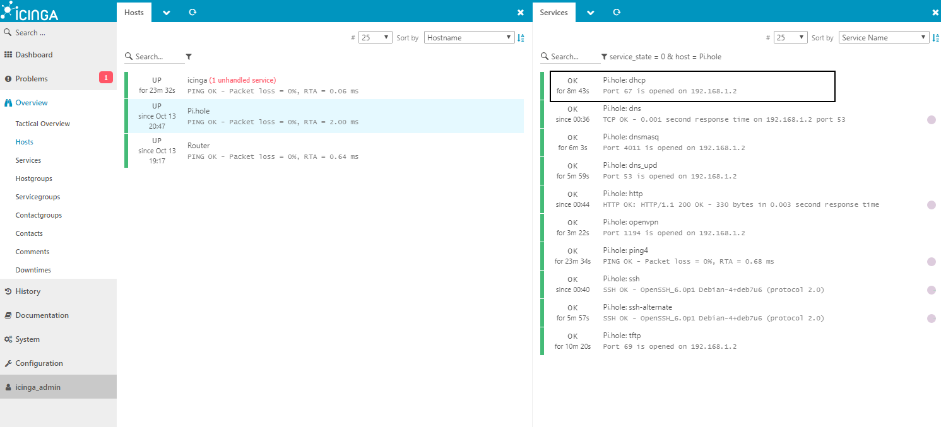This screenshot has height=427, width=941.
Task: Switch to the Services tab
Action: click(554, 11)
